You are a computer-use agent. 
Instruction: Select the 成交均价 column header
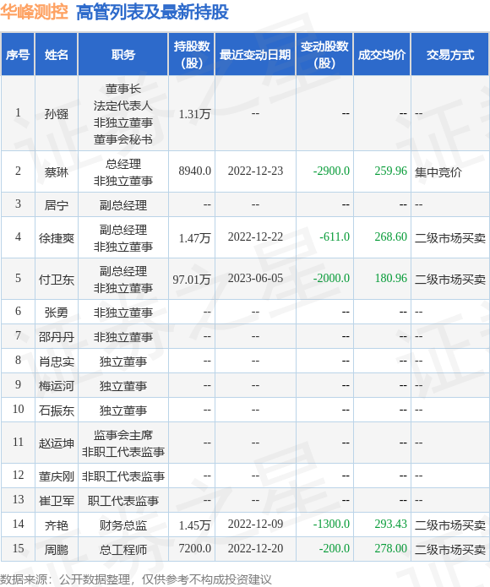point(382,55)
